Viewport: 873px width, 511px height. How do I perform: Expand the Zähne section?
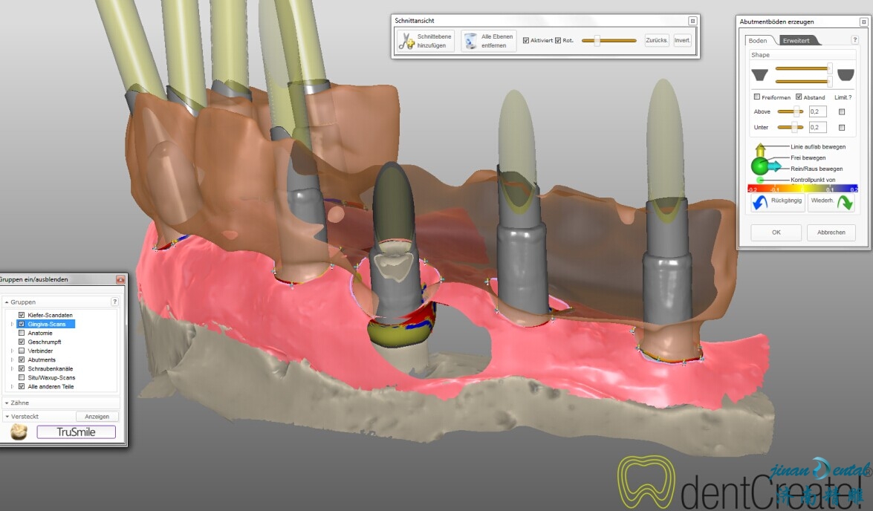click(7, 403)
